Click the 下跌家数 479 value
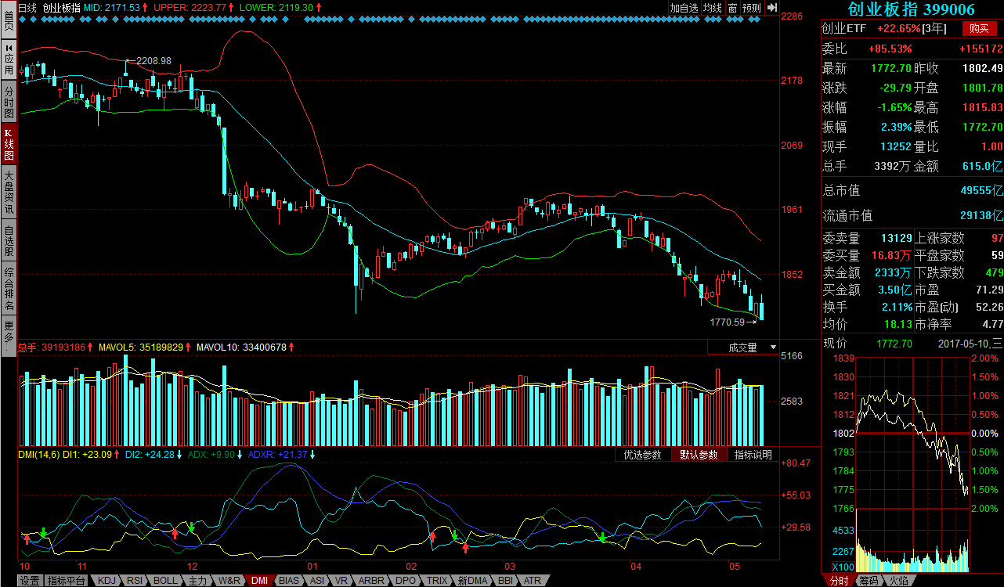 coord(993,272)
